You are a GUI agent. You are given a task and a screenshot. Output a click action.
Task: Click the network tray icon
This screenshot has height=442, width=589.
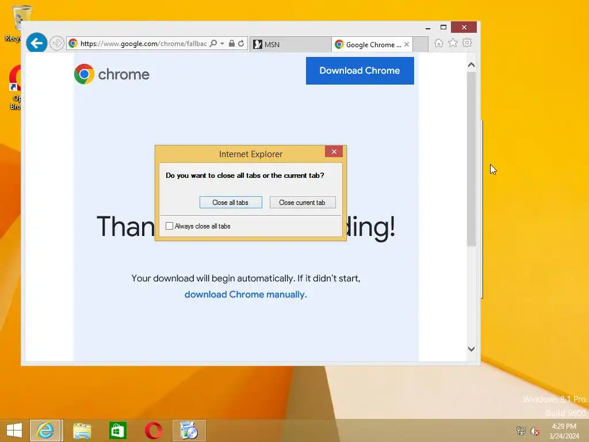521,430
